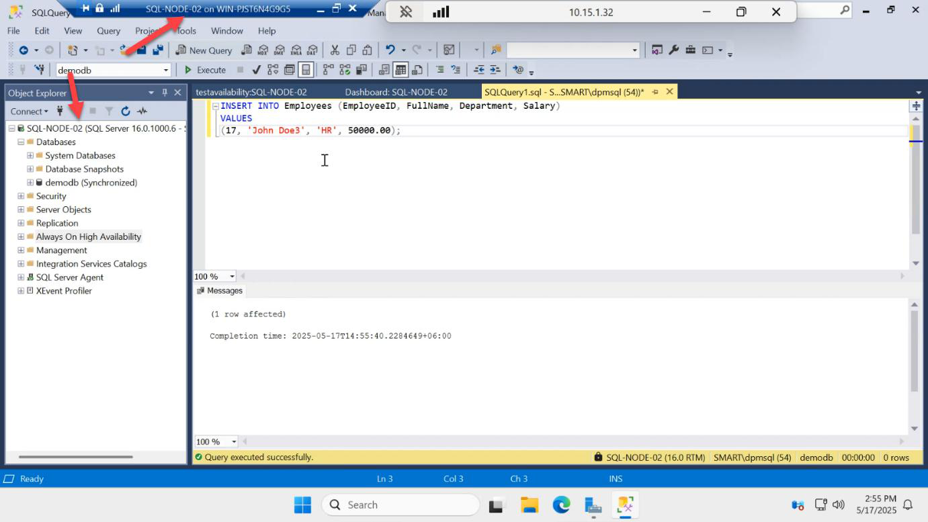Open the Query menu
The image size is (928, 522).
[x=108, y=31]
